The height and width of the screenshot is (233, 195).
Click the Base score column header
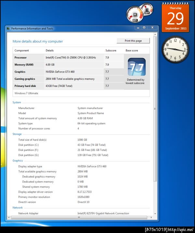(x=132, y=50)
